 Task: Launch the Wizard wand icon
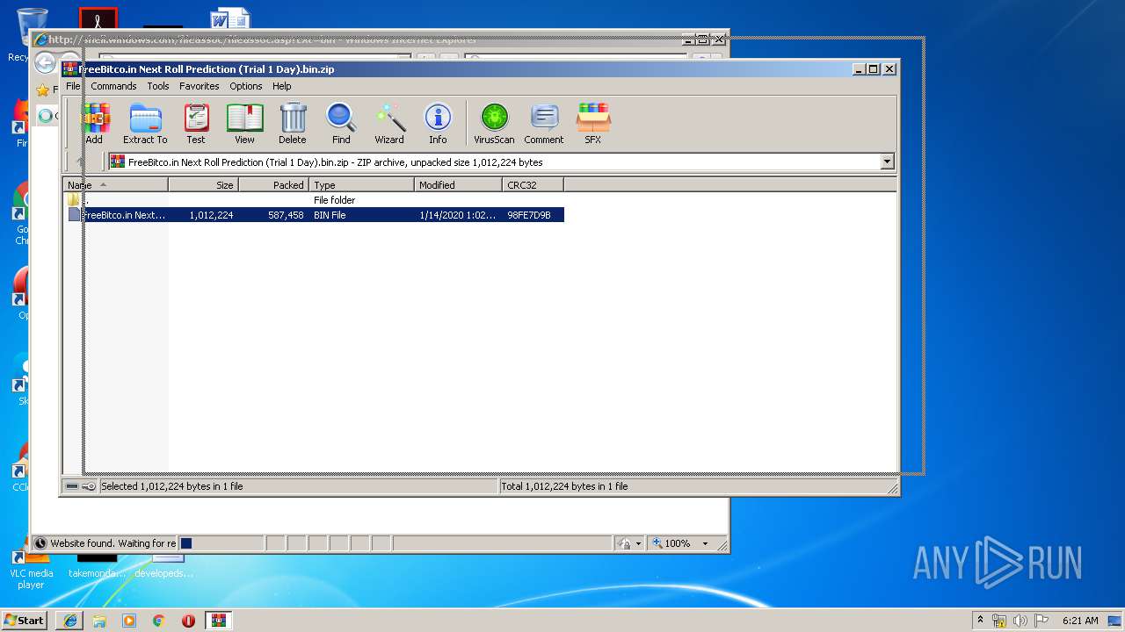tap(389, 123)
